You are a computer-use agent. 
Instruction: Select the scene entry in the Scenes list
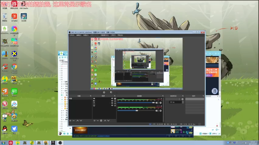click(x=80, y=98)
